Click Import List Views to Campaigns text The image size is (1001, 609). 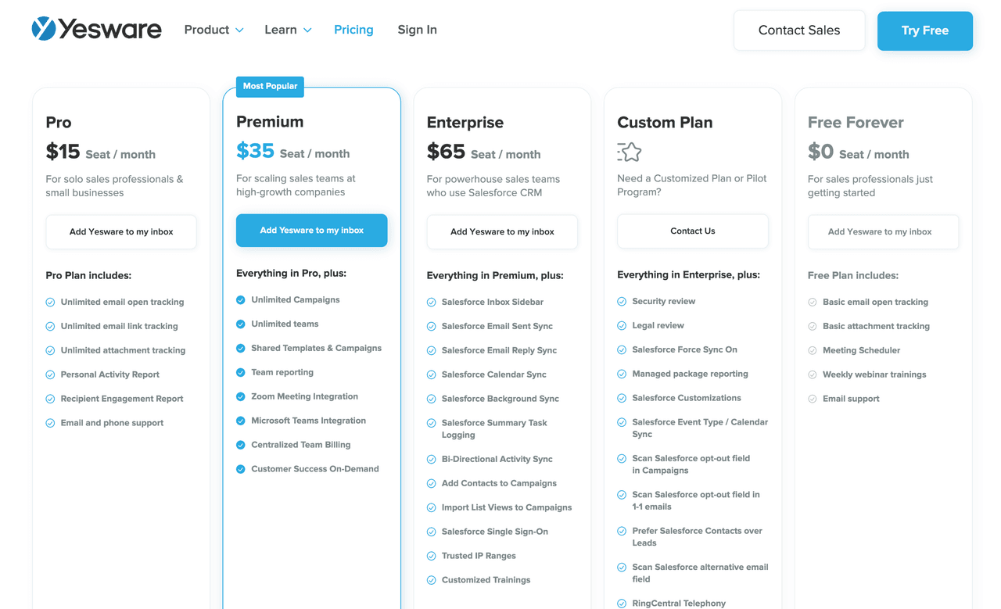coord(507,507)
